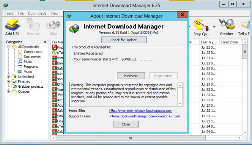Click the Lifetime Registered text
Screen dimensions: 252x145
[x=88, y=53]
